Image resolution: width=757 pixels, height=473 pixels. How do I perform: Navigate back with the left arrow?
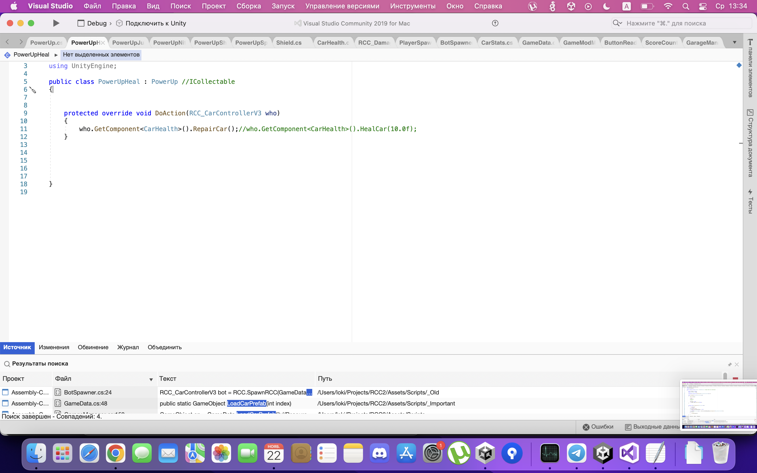8,42
